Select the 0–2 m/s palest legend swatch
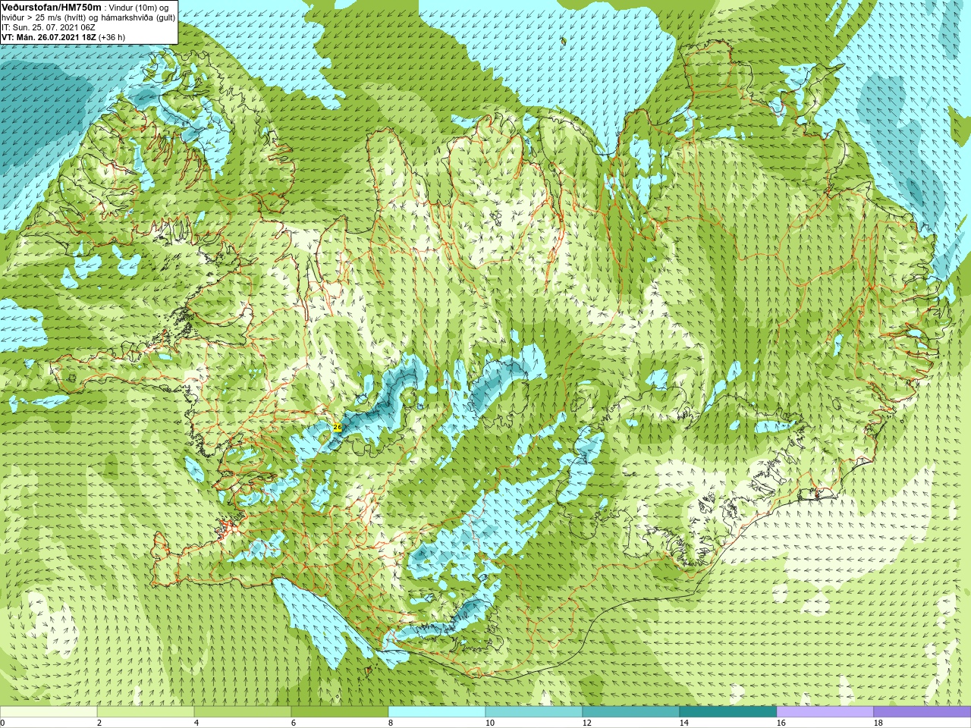The height and width of the screenshot is (728, 971). coord(49,712)
